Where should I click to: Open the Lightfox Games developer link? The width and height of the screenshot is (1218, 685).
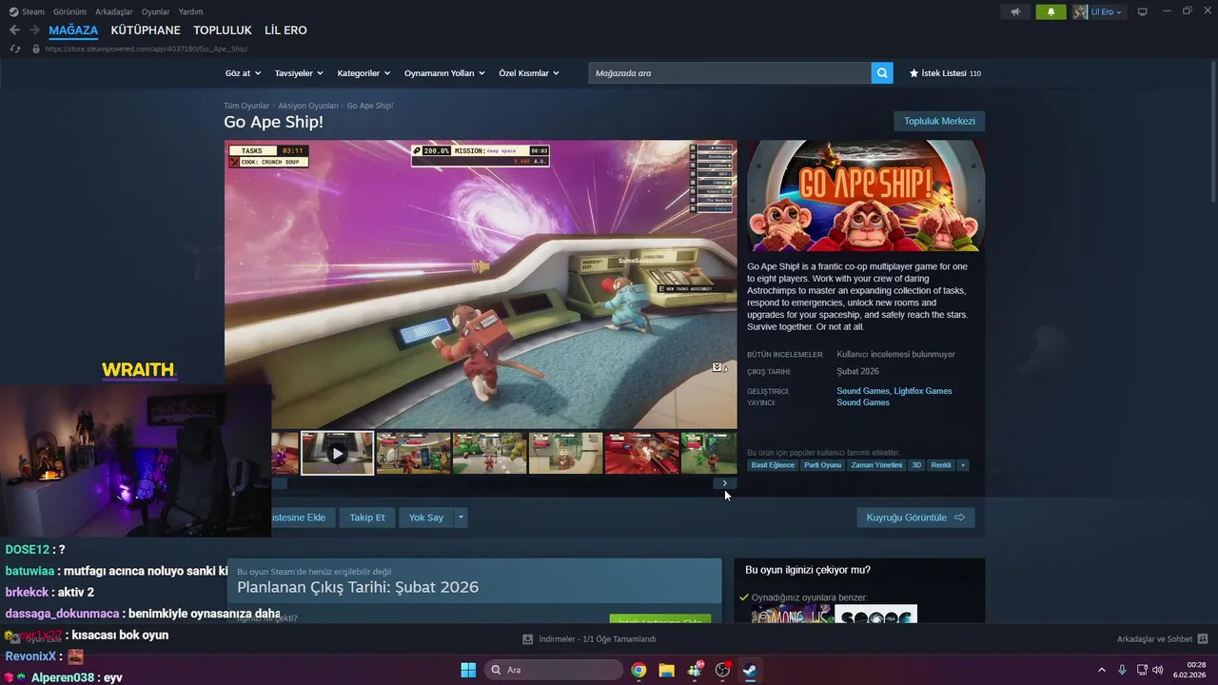point(923,391)
